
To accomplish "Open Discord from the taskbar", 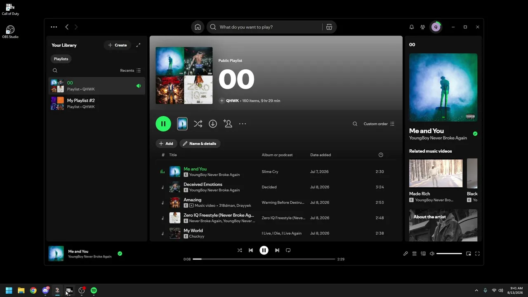I will tap(45, 290).
